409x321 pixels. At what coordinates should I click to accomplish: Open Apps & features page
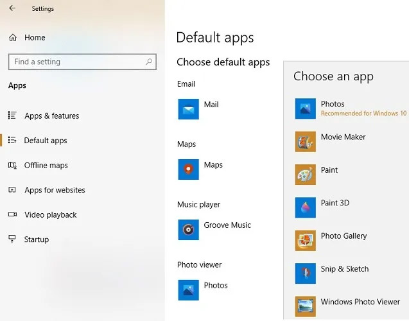pyautogui.click(x=51, y=116)
